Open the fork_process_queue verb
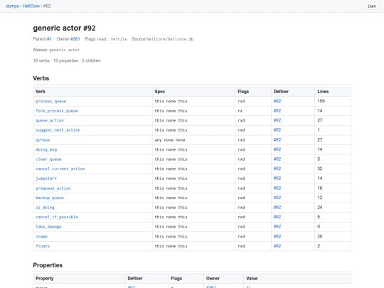Viewport: 384px width, 288px height. point(57,111)
